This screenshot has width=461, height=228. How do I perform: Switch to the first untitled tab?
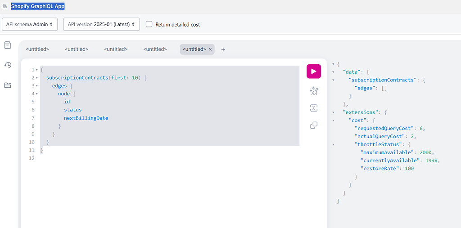click(x=37, y=49)
